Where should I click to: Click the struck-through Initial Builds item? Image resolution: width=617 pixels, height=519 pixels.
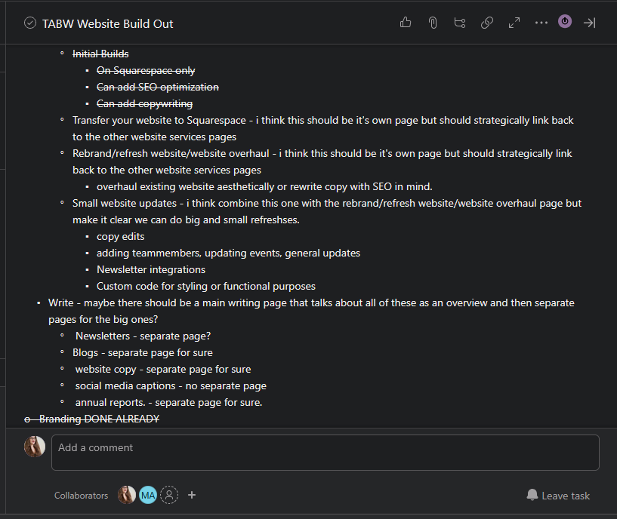[x=100, y=54]
